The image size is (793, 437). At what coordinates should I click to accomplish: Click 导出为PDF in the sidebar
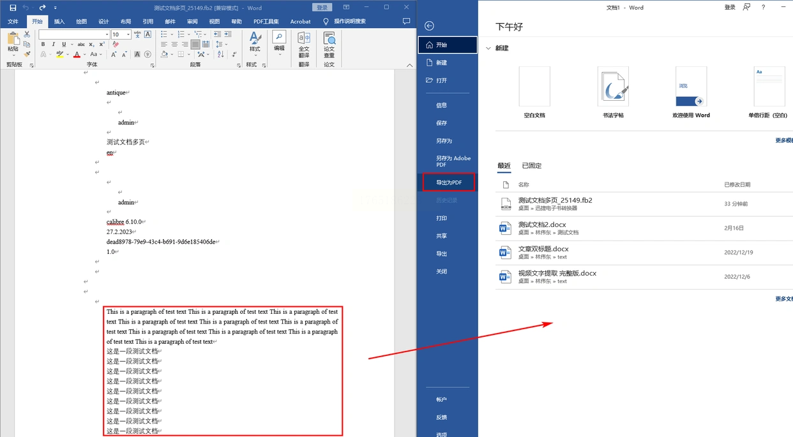click(448, 182)
